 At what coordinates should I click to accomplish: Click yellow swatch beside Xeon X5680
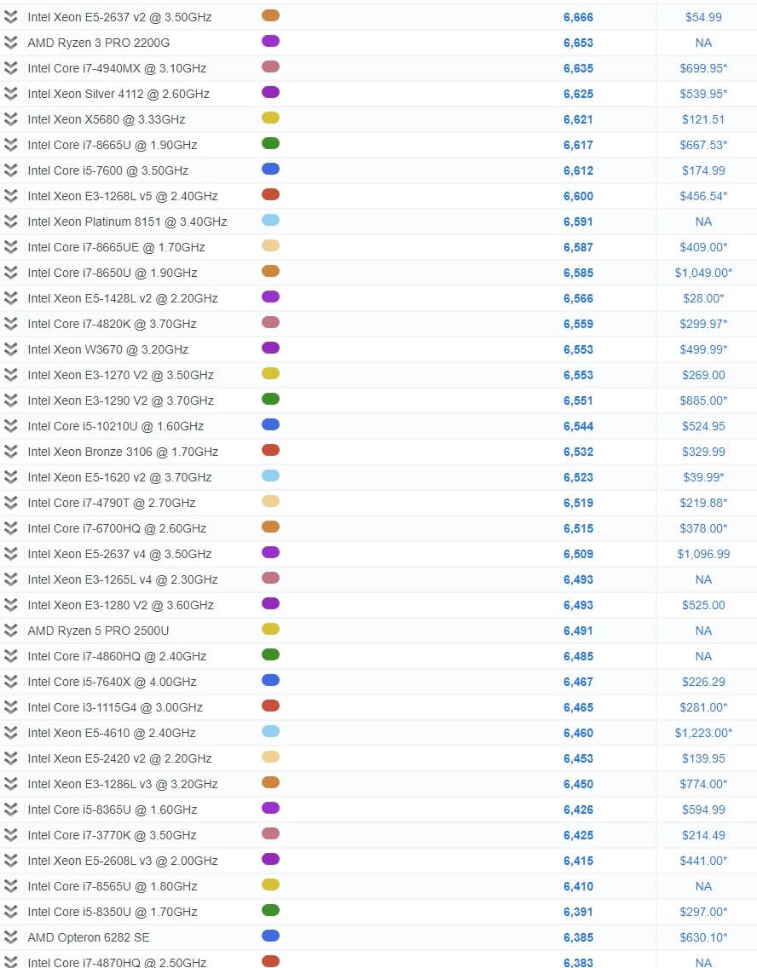coord(270,118)
